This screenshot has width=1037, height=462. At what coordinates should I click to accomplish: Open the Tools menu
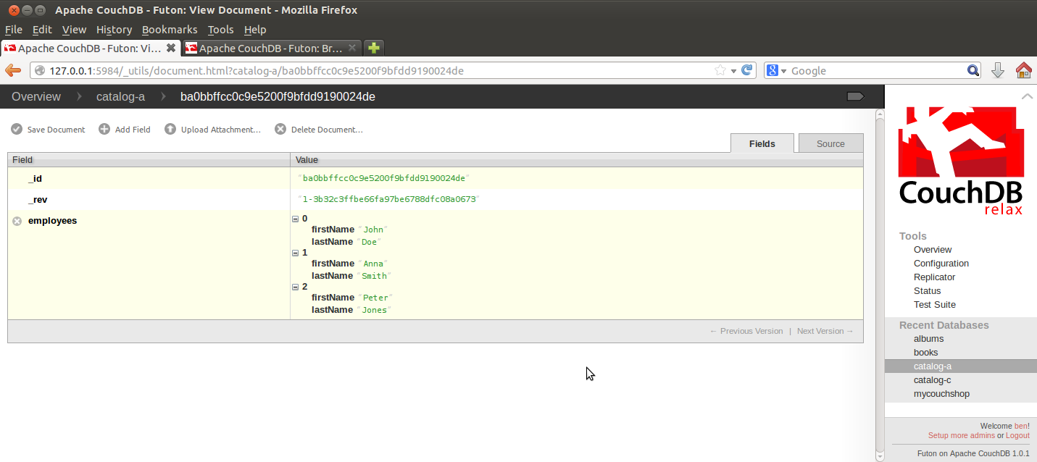[220, 30]
